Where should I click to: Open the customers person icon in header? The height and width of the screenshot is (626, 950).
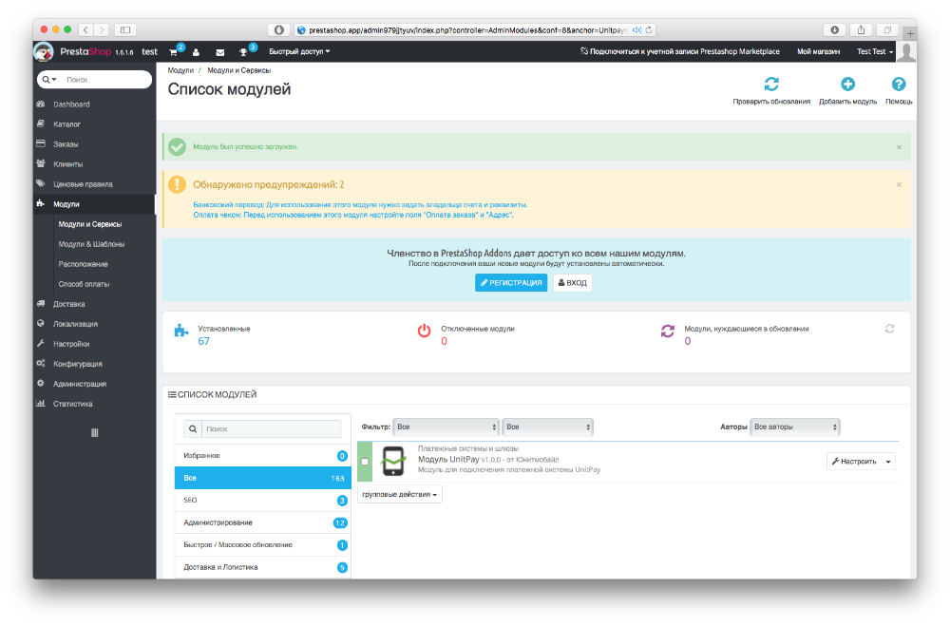196,51
